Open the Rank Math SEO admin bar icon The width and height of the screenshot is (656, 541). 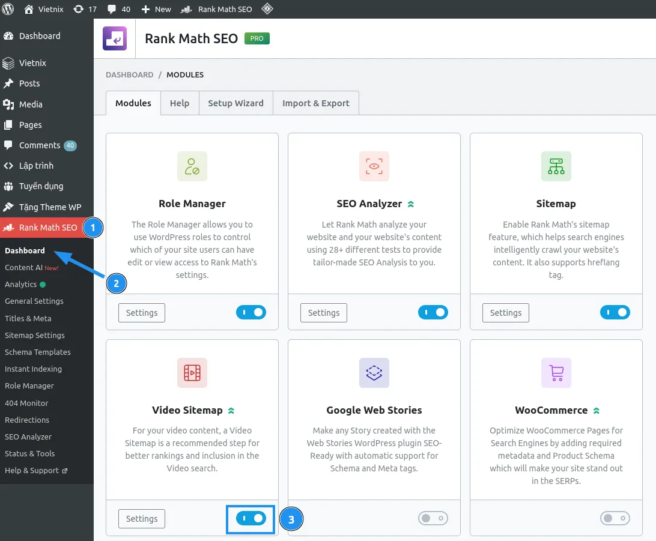(x=186, y=9)
